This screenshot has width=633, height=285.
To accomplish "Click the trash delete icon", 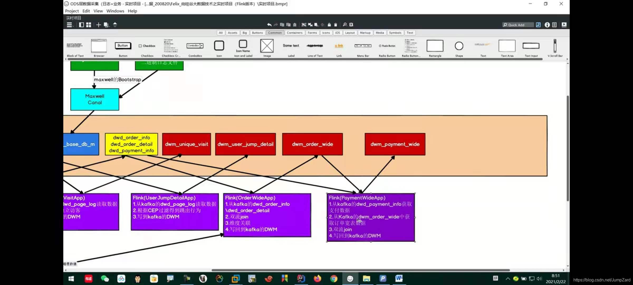I will click(x=335, y=25).
